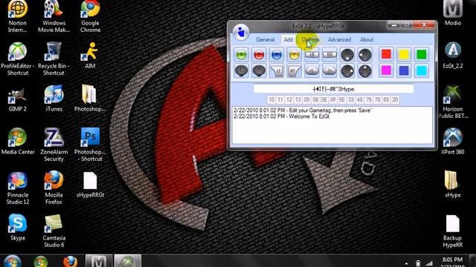This screenshot has width=476, height=267.
Task: Insert the LT trigger glyph
Action: tap(277, 71)
